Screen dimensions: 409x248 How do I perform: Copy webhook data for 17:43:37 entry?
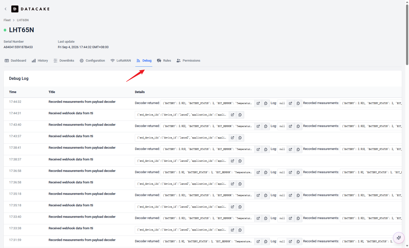(240, 138)
